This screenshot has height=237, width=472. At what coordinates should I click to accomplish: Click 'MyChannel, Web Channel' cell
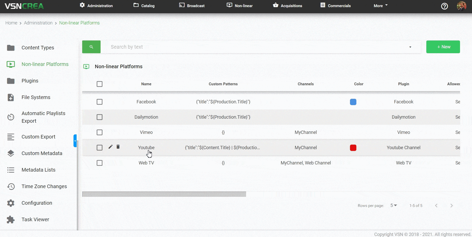pos(306,163)
